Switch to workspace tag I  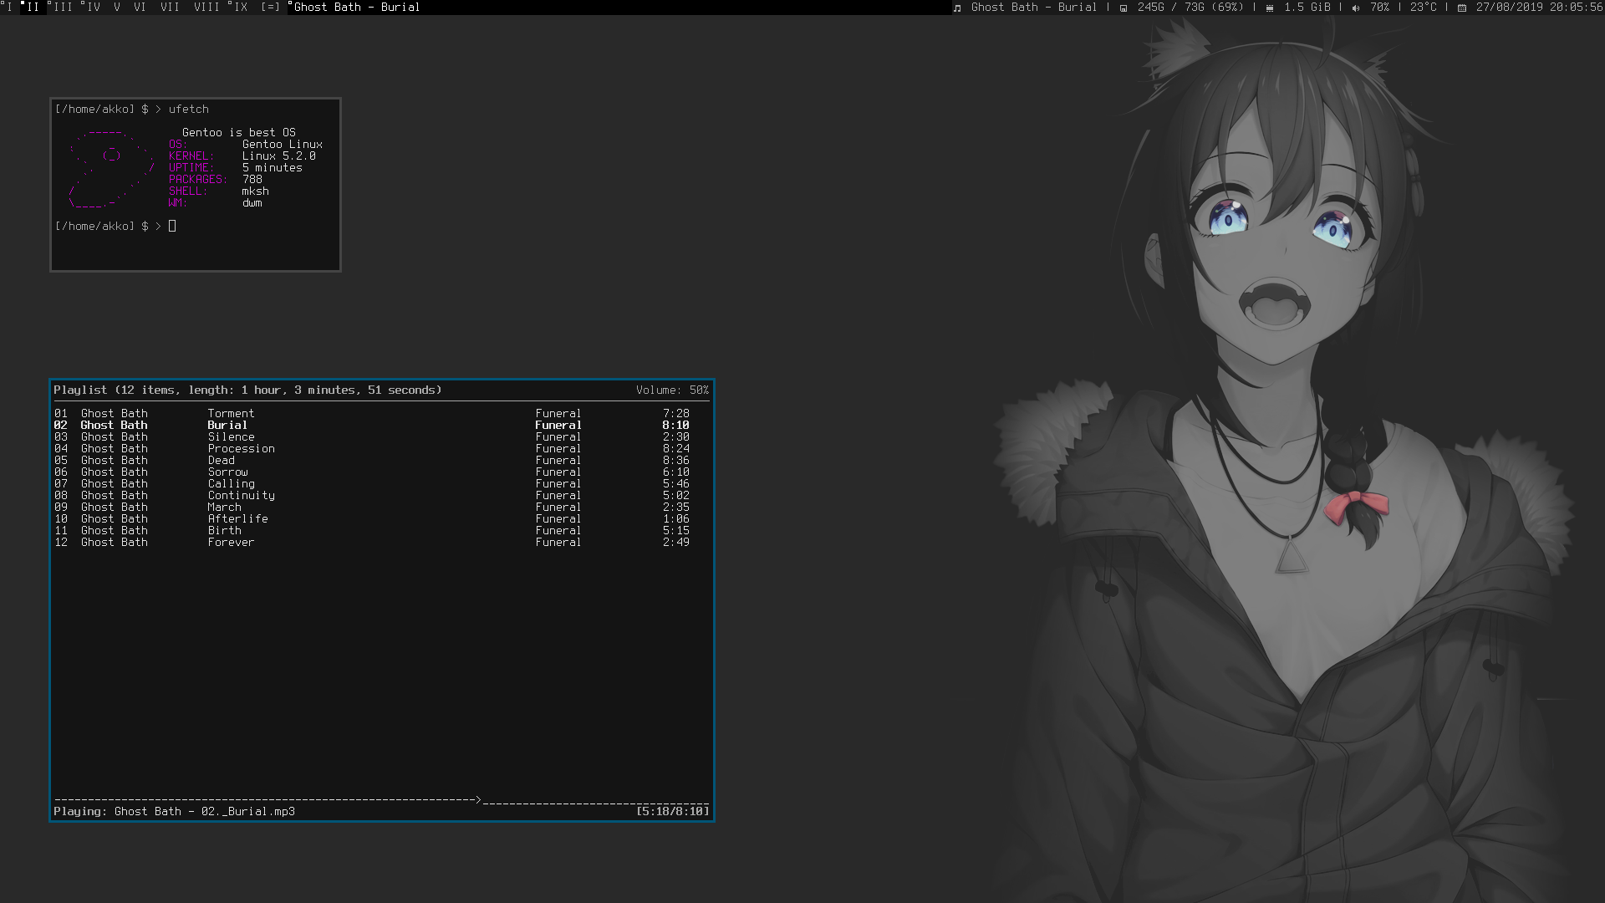coord(10,7)
